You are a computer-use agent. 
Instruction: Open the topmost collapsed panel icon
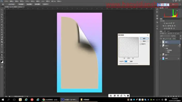pyautogui.click(x=157, y=9)
